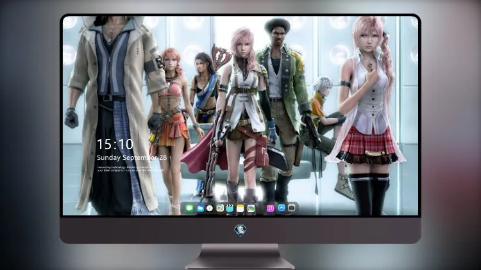Open the pink Music app in dock

coord(270,209)
